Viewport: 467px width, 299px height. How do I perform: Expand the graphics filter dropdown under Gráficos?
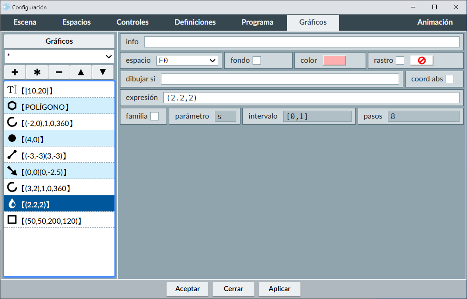[x=59, y=57]
